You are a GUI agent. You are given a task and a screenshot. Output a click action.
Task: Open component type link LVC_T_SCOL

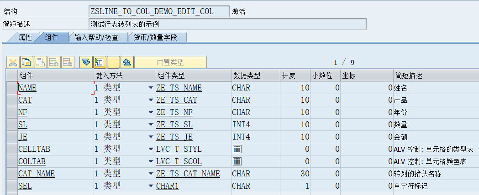[179, 161]
